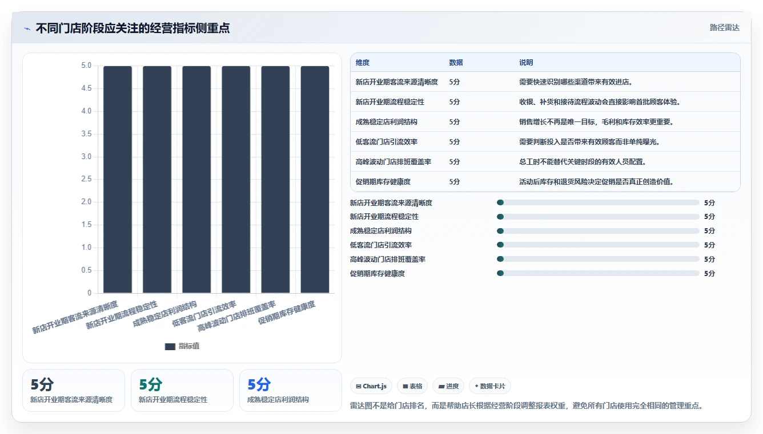Click the 5.0 y-axis label on the chart
The width and height of the screenshot is (763, 434).
point(86,66)
